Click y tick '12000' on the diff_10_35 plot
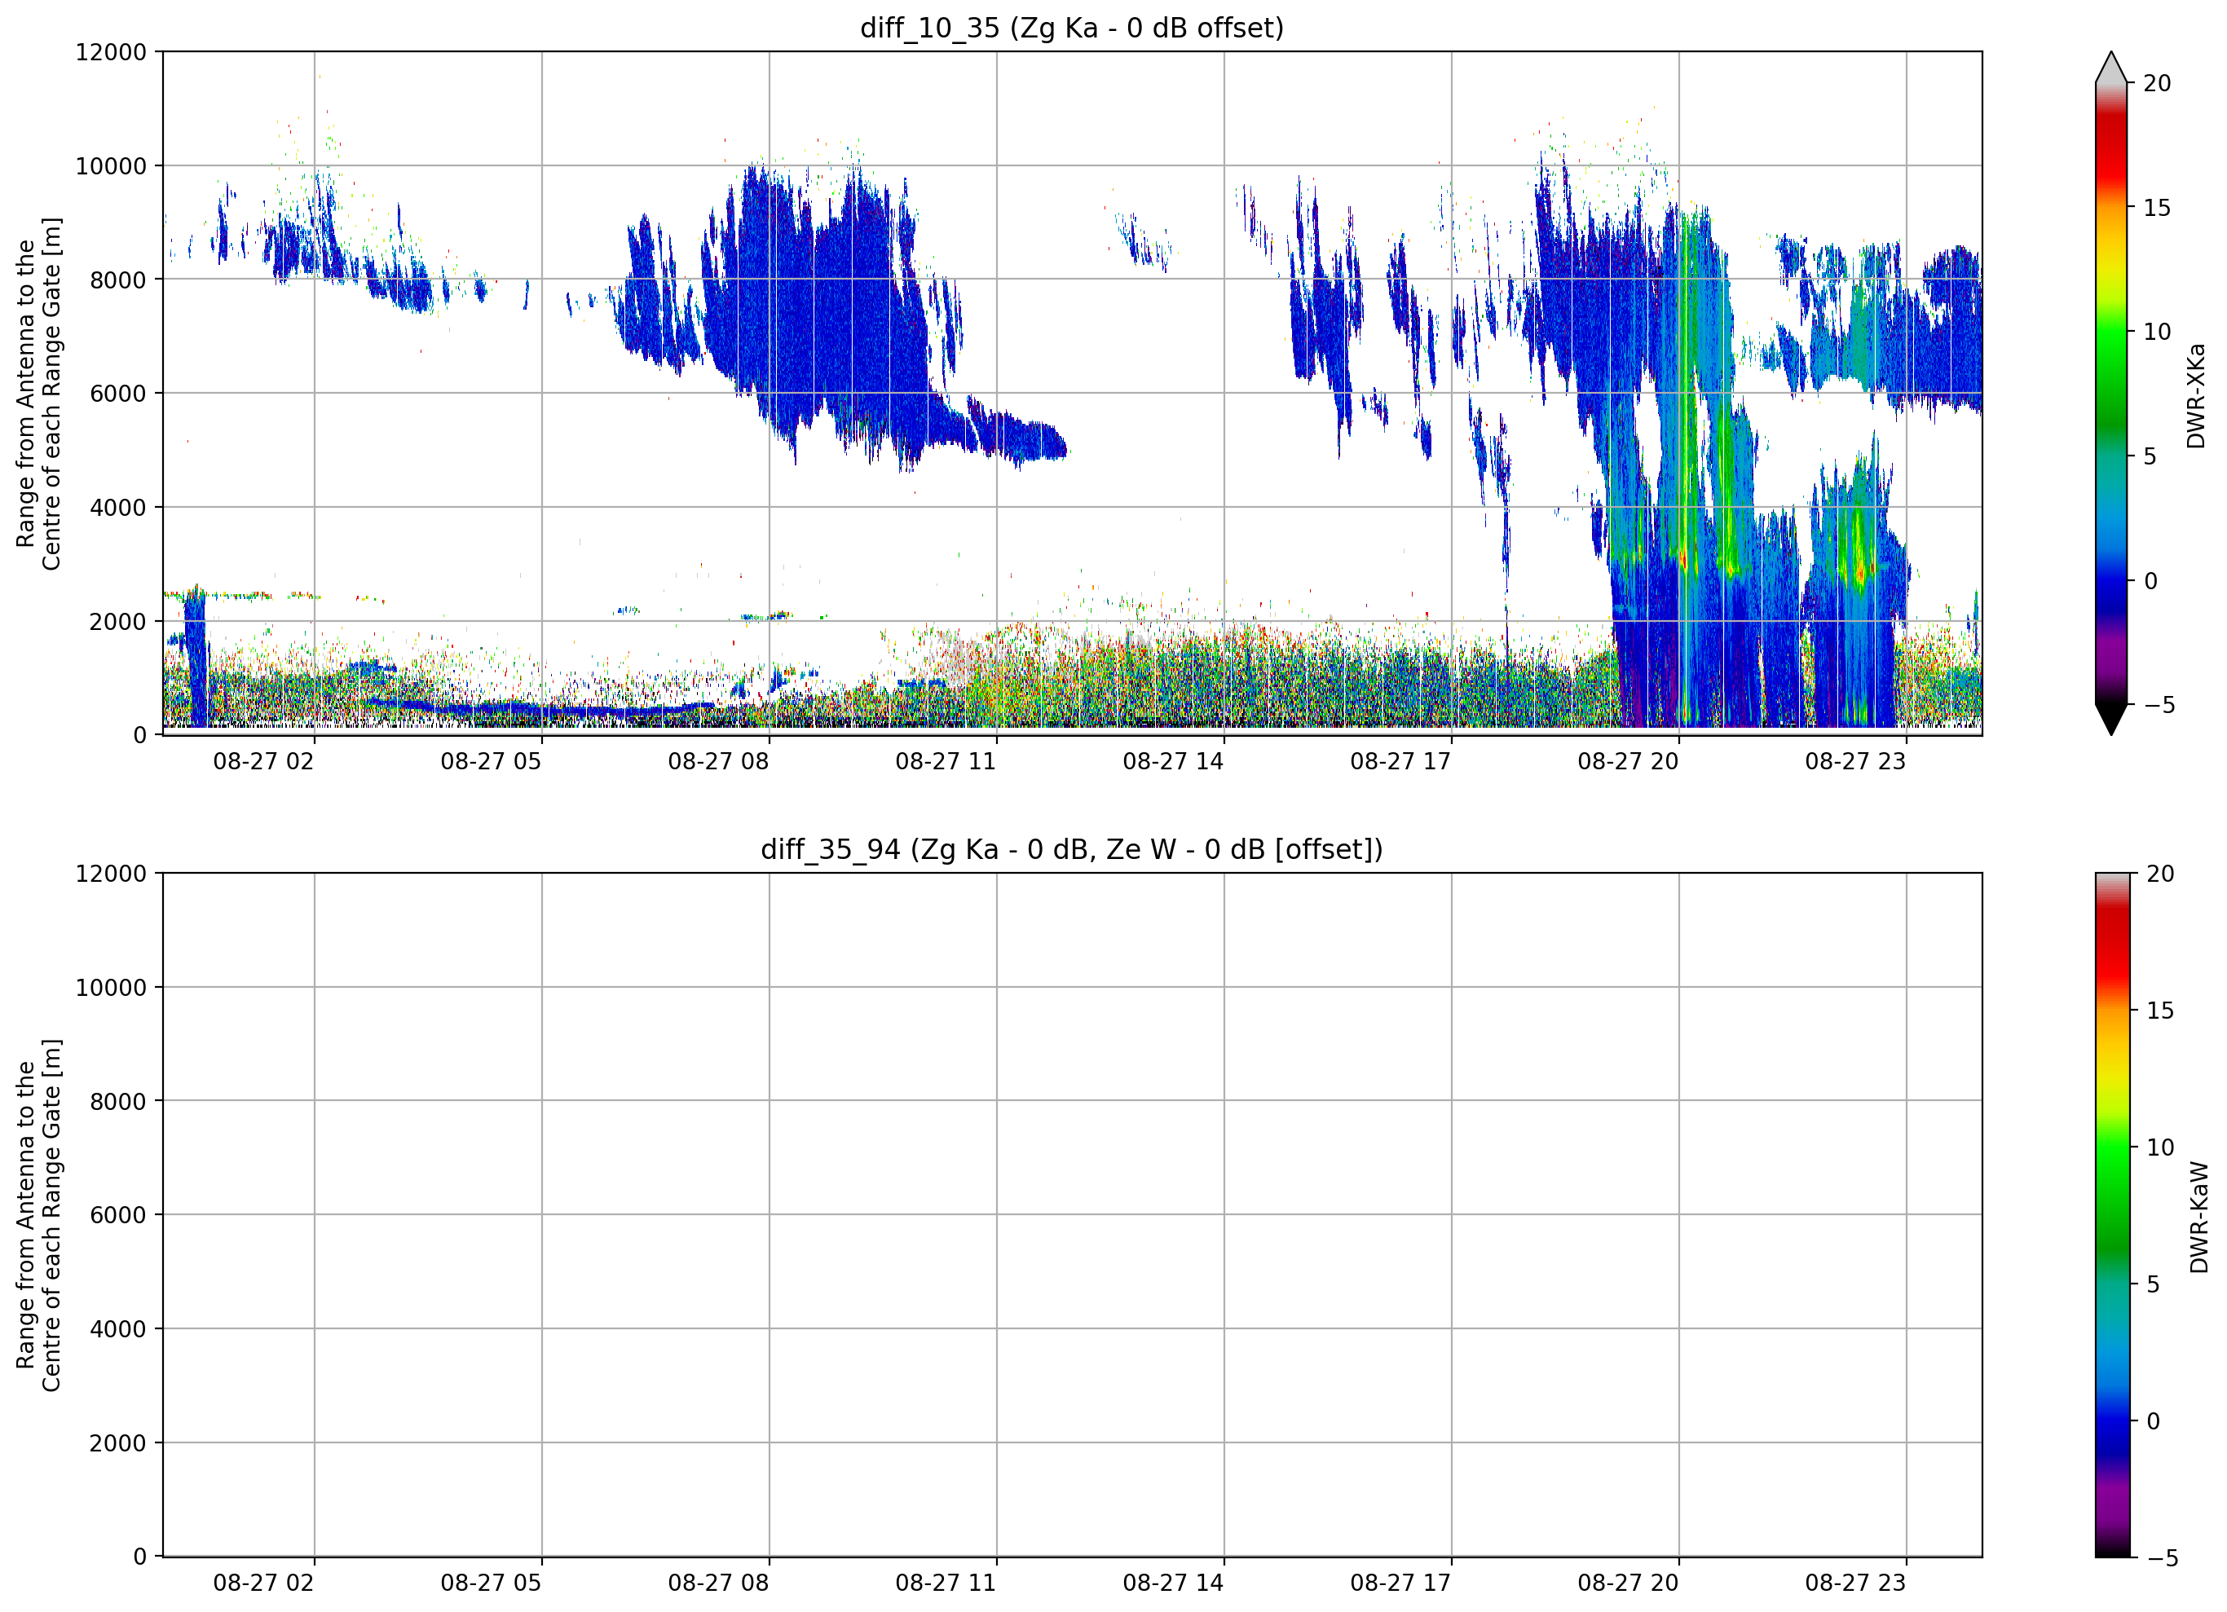Image resolution: width=2227 pixels, height=1612 pixels. [x=111, y=52]
